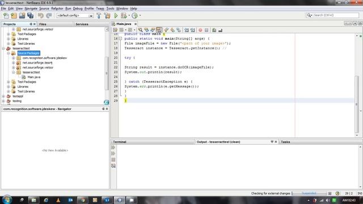The width and height of the screenshot is (363, 204).
Task: Click the Search (Ctrl+I) input field
Action: click(x=336, y=15)
